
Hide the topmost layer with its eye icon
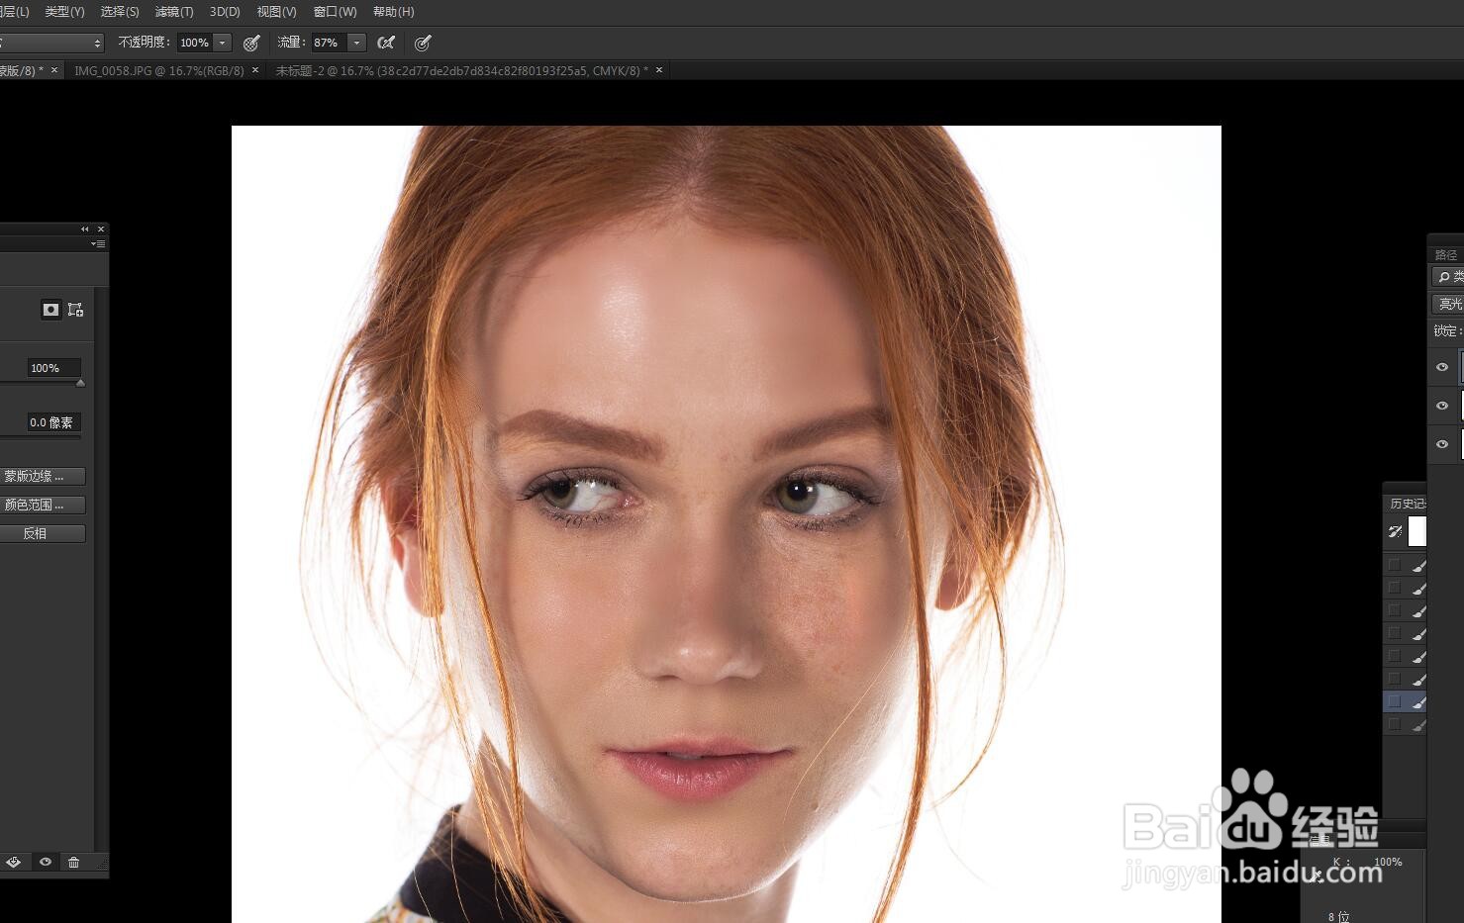click(x=1442, y=367)
